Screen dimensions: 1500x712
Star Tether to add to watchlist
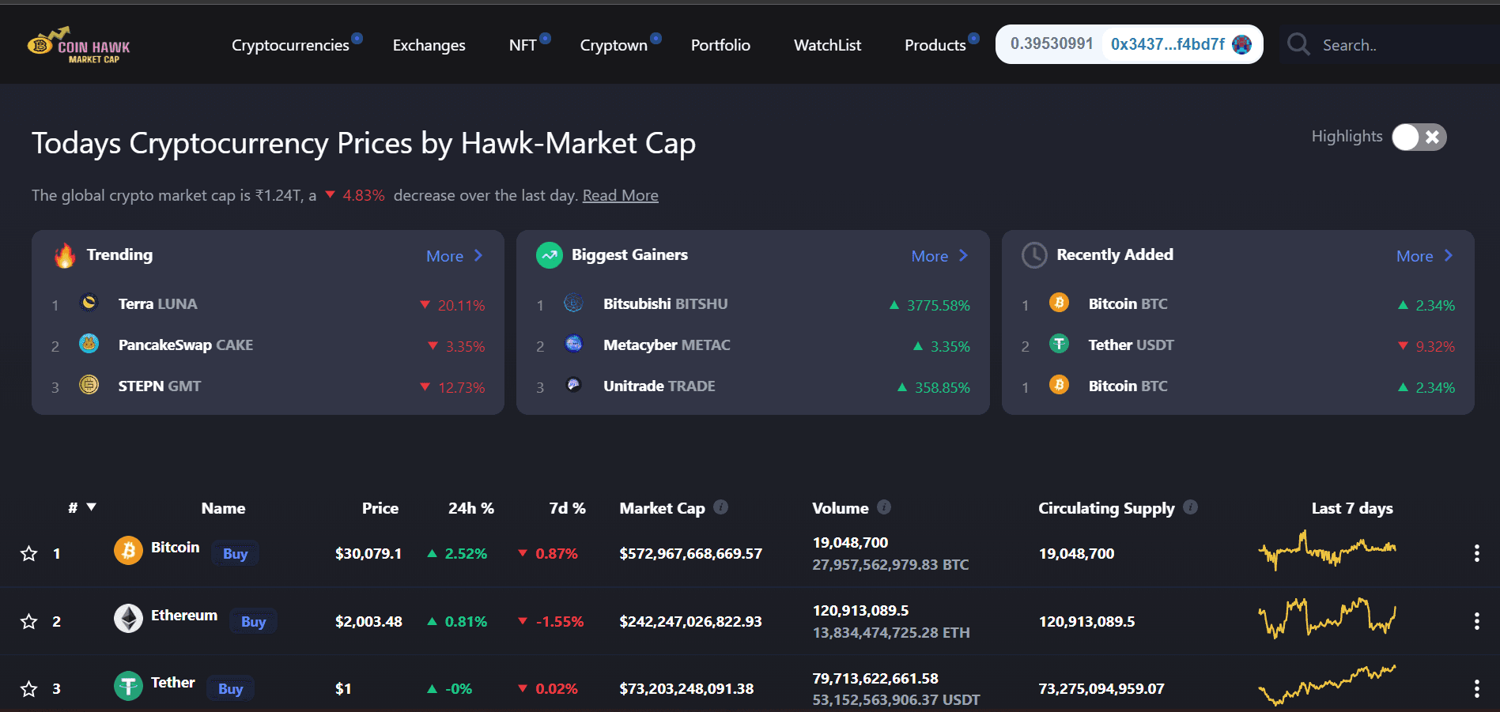(x=29, y=689)
